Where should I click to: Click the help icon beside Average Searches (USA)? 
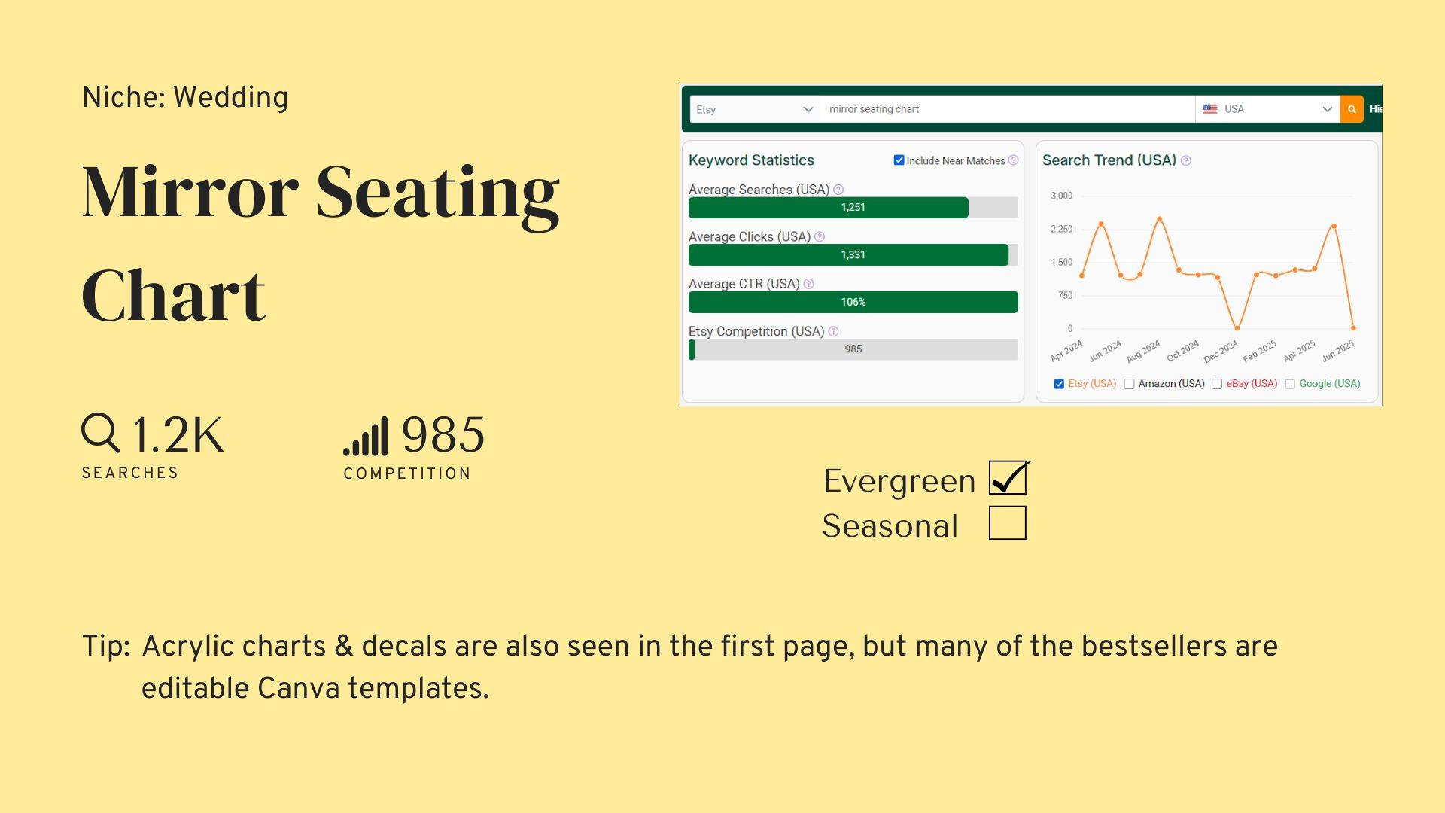coord(838,190)
